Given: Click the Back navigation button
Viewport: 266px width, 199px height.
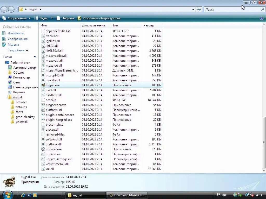Looking at the screenshot, I should (4, 10).
